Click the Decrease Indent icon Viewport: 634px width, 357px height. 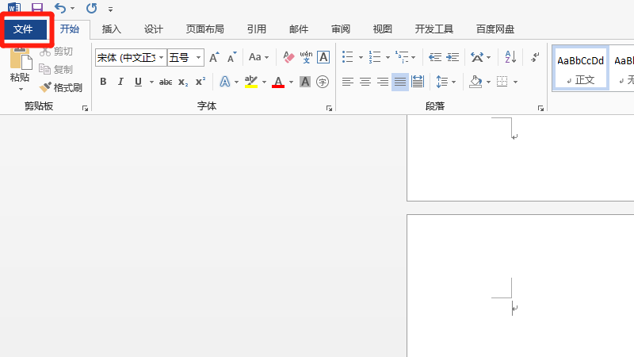(x=434, y=57)
